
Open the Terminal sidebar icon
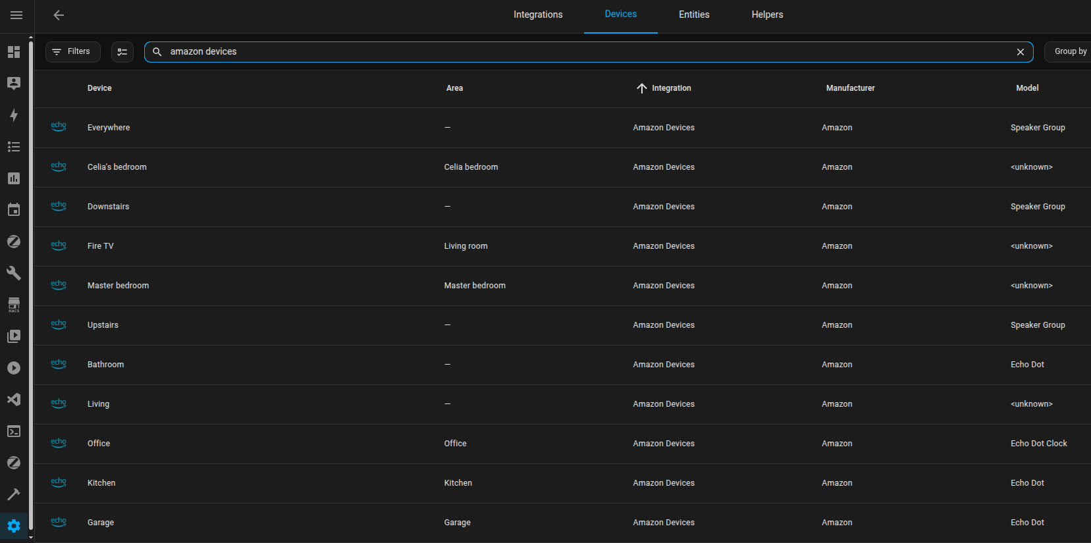(14, 431)
